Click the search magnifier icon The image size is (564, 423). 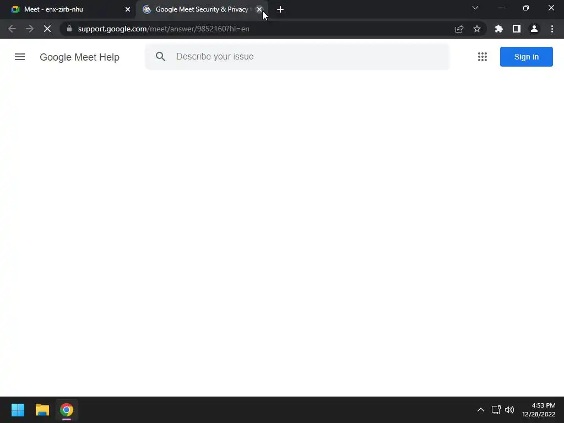(x=160, y=57)
